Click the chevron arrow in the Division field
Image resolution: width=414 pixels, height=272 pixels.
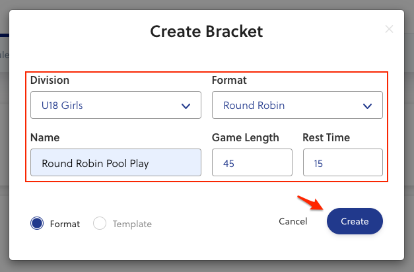pyautogui.click(x=186, y=106)
